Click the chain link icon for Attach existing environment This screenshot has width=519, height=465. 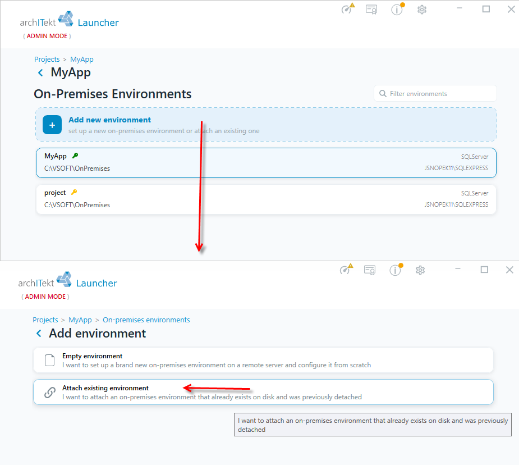click(49, 393)
